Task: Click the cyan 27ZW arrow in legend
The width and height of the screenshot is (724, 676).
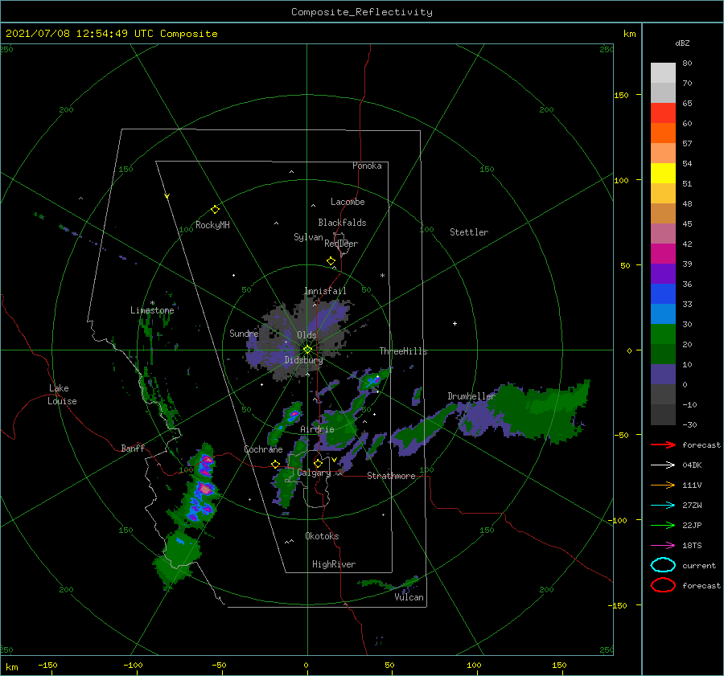Action: [663, 506]
